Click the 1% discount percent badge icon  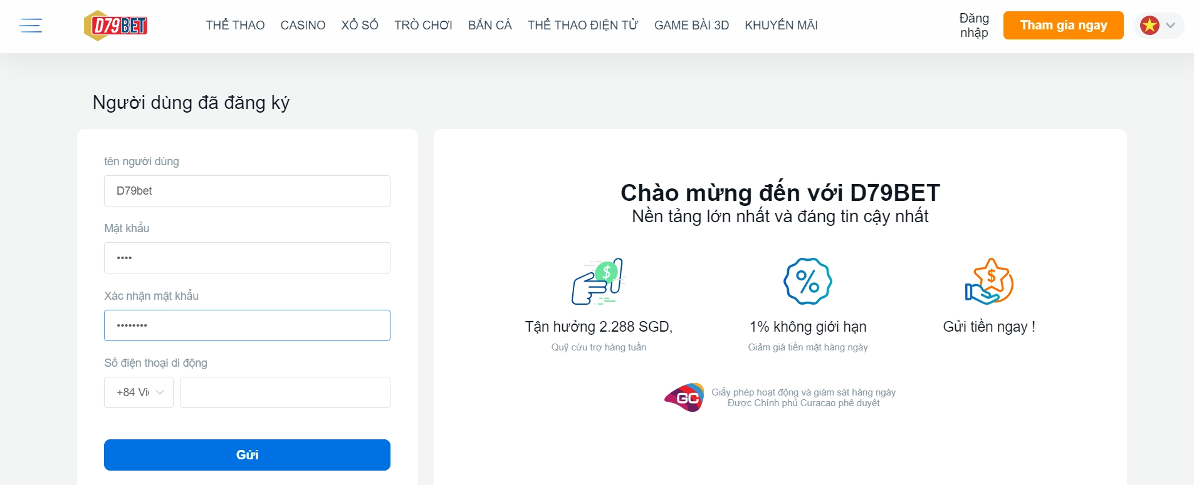click(807, 282)
